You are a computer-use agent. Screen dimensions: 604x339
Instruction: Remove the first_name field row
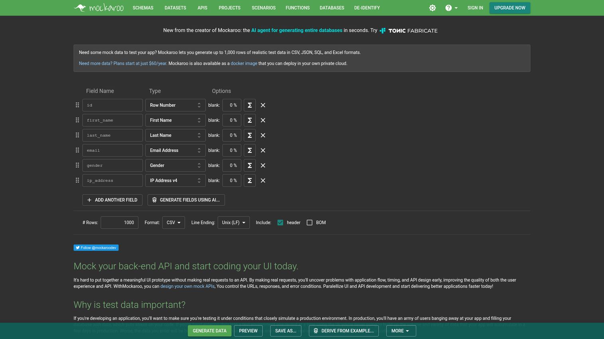pos(263,120)
